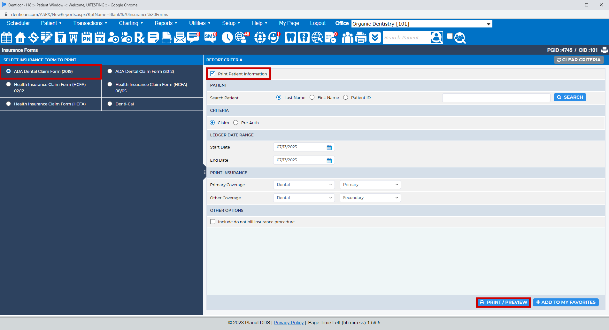
Task: Click the PN progress notes icon
Action: click(x=87, y=37)
